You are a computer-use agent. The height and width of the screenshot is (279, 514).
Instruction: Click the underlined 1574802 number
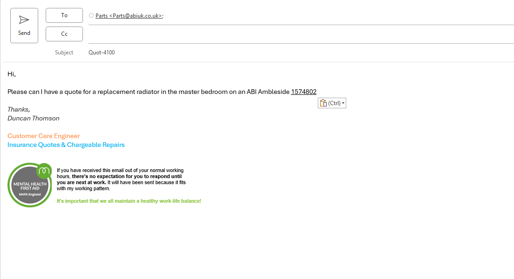click(x=303, y=92)
